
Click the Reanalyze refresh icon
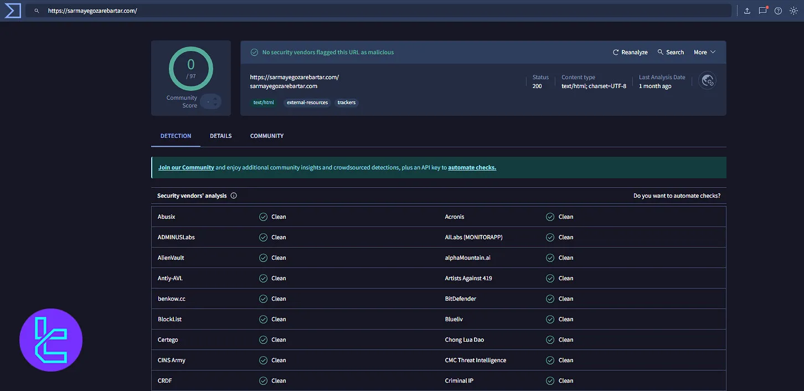pos(615,52)
